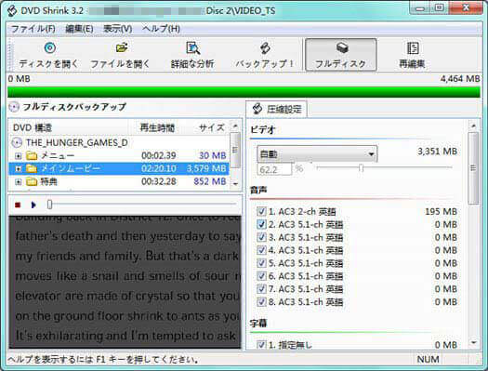This screenshot has height=371, width=488.
Task: Uncheck audio track 4 AC3 5.1-ch
Action: [x=261, y=250]
